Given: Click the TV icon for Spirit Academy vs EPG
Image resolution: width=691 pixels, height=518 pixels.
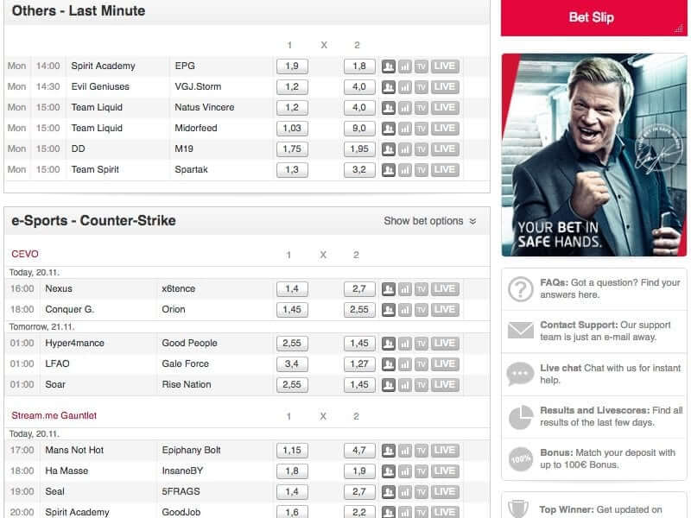Looking at the screenshot, I should (x=422, y=66).
